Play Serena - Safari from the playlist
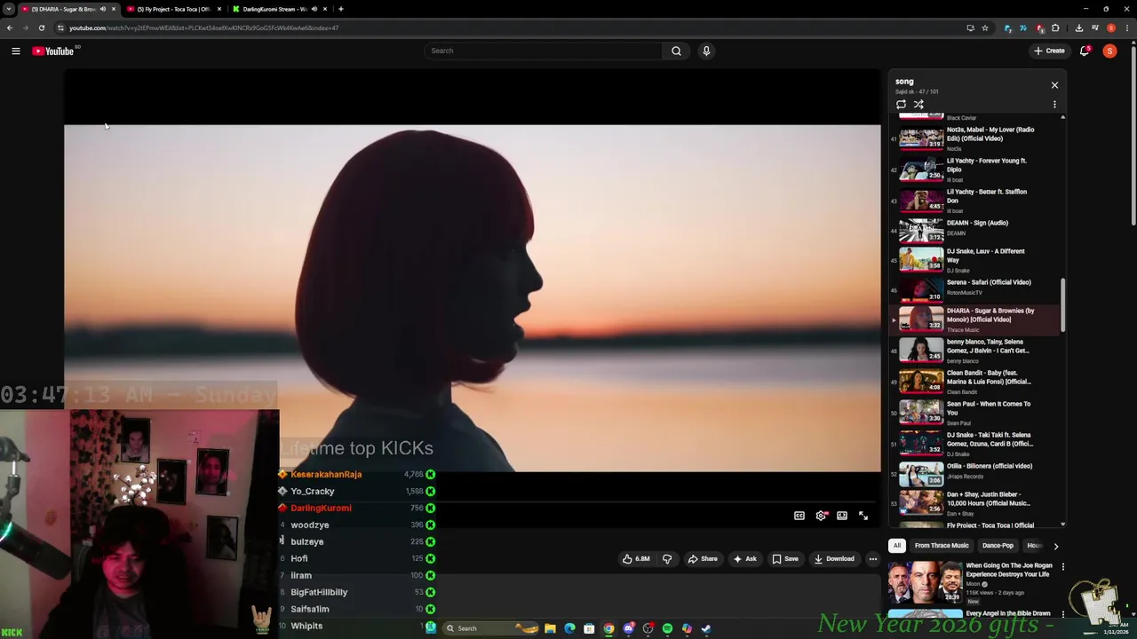This screenshot has height=639, width=1137. click(x=976, y=288)
